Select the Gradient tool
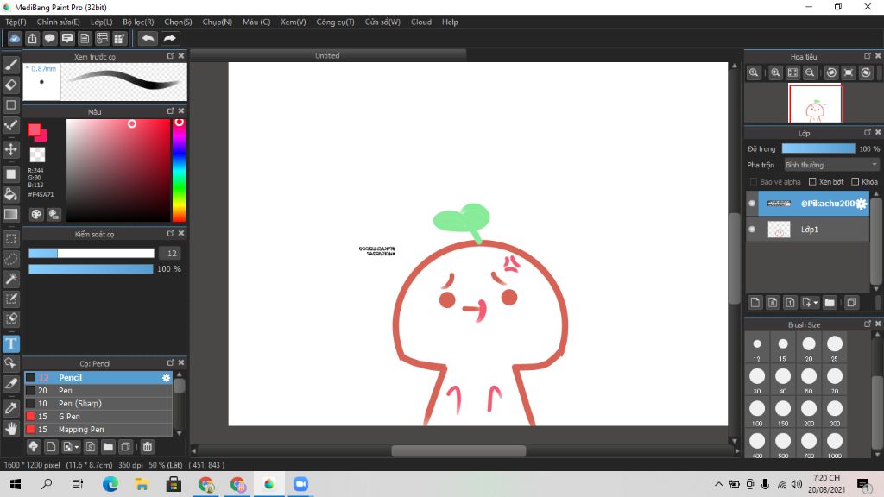 10,214
